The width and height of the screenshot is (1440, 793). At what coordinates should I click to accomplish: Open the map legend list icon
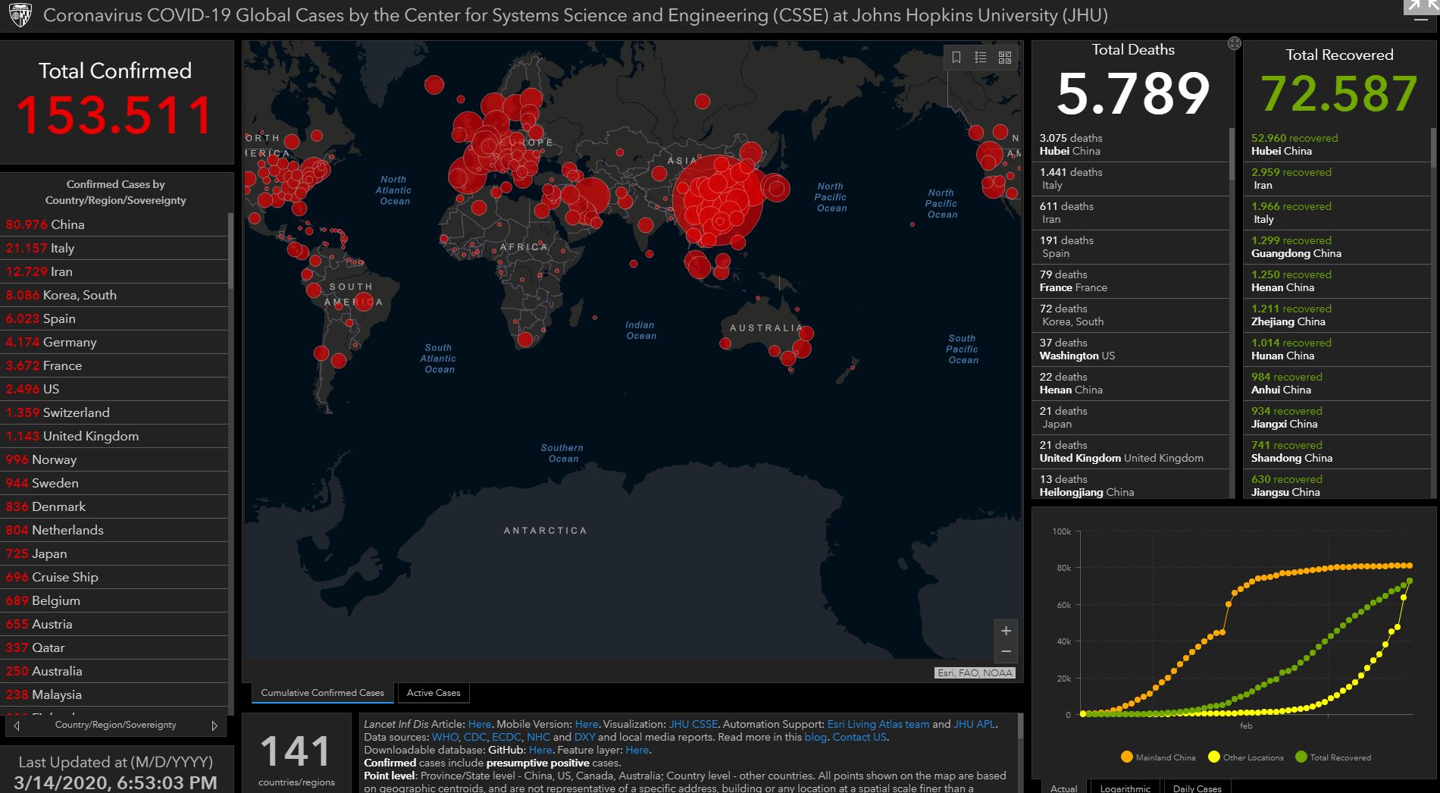click(x=981, y=58)
